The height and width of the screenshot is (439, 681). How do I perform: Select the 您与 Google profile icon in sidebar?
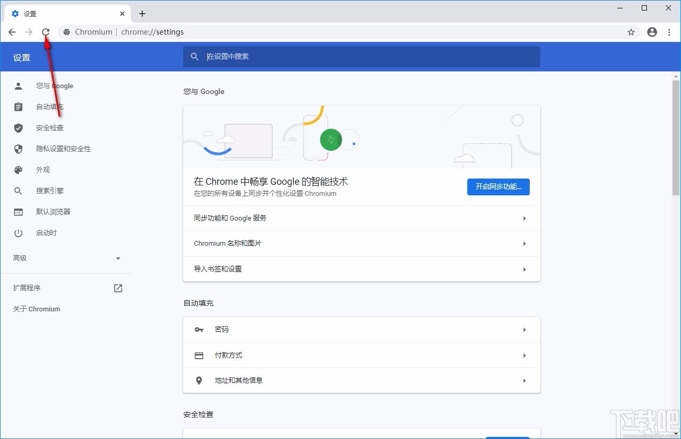18,86
